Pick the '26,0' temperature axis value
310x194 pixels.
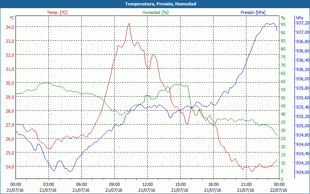click(x=10, y=139)
